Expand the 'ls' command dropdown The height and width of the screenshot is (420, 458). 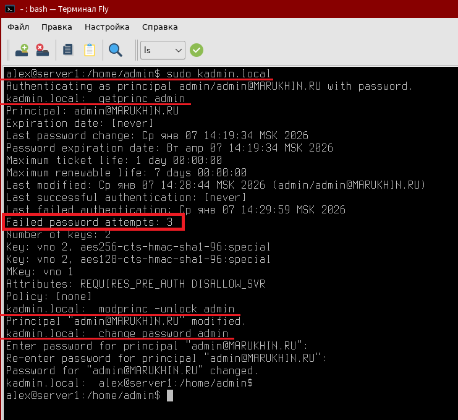tap(179, 50)
